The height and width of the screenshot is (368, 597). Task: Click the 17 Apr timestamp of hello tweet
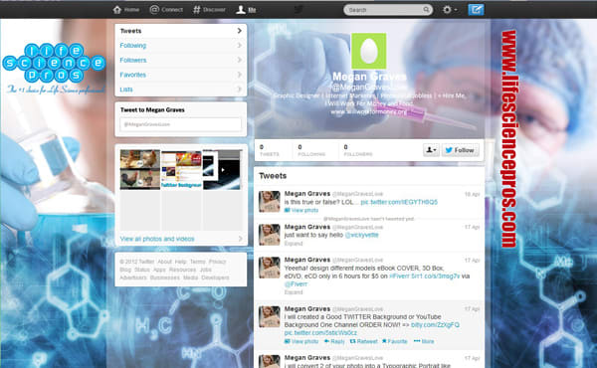tap(472, 227)
